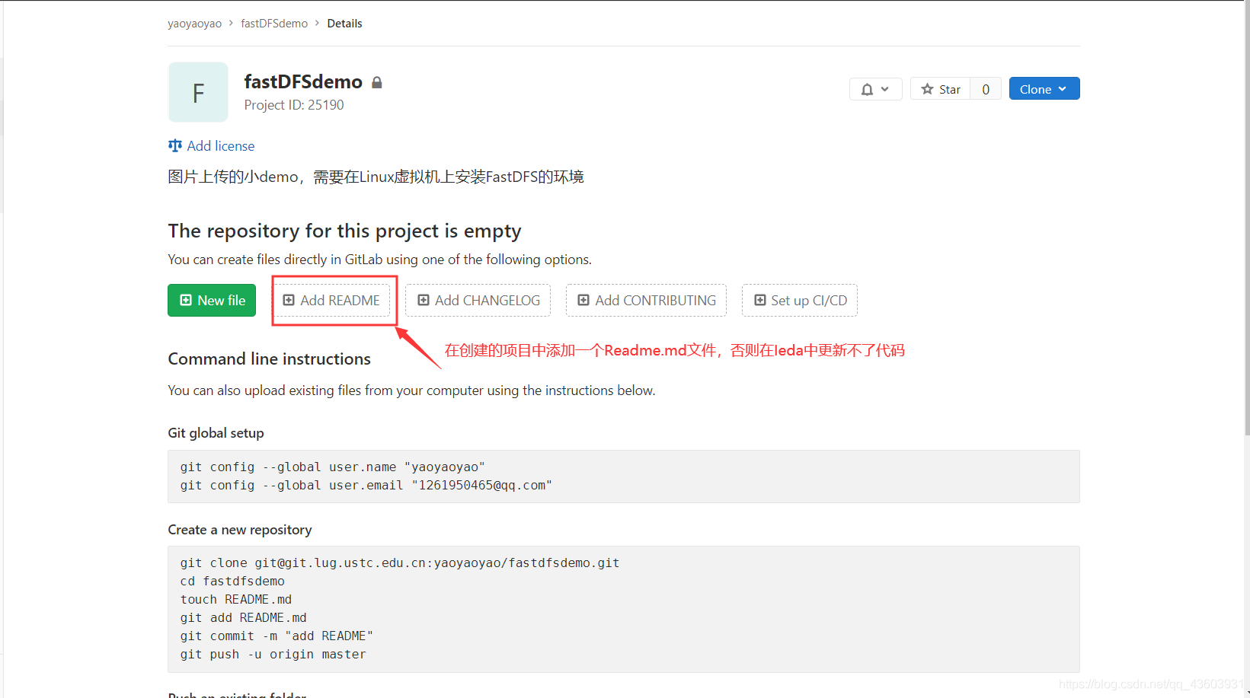
Task: Click the chevron arrow in Clone button
Action: (x=1062, y=89)
